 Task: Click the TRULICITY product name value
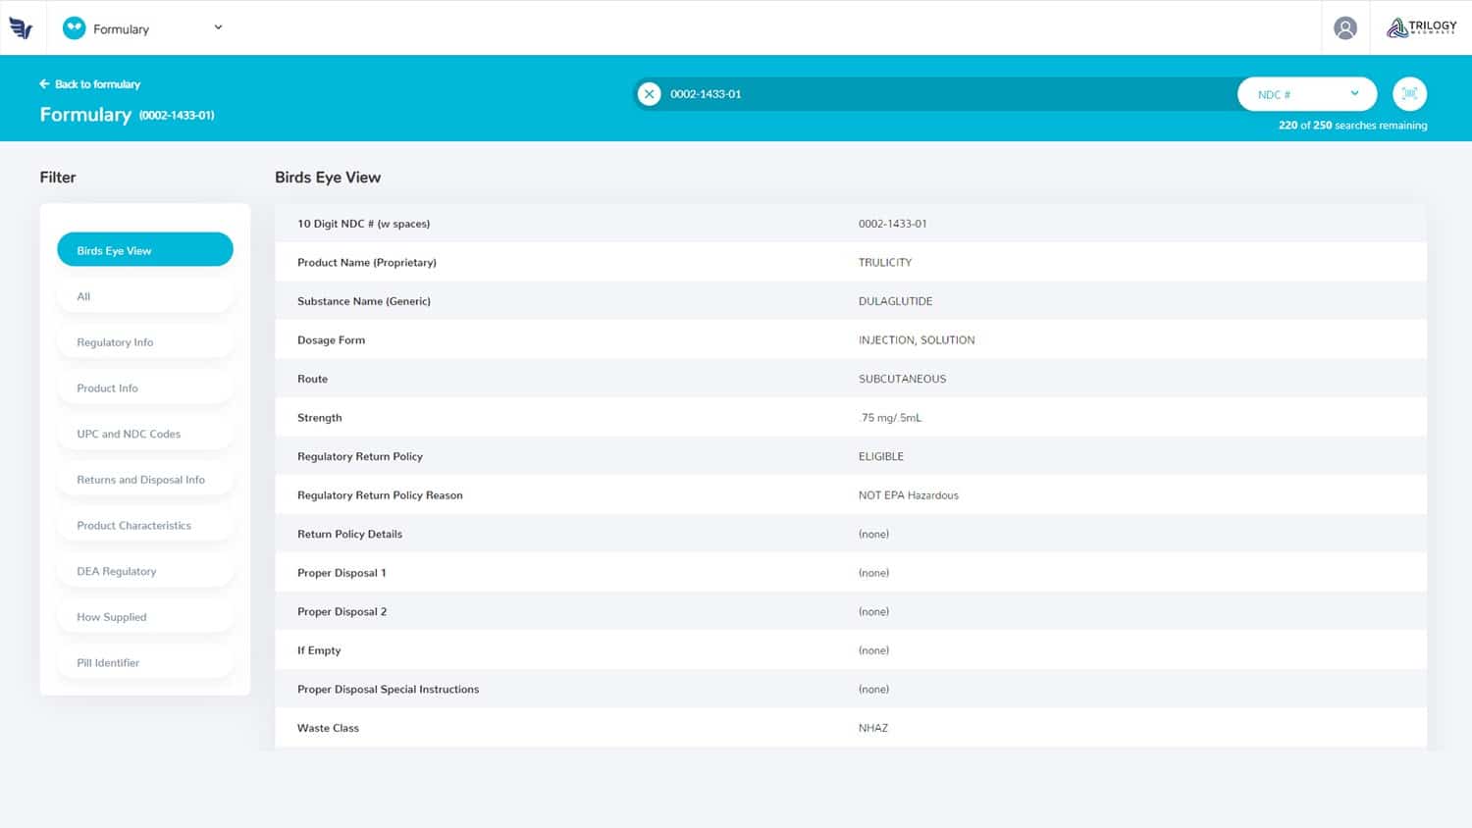tap(885, 262)
